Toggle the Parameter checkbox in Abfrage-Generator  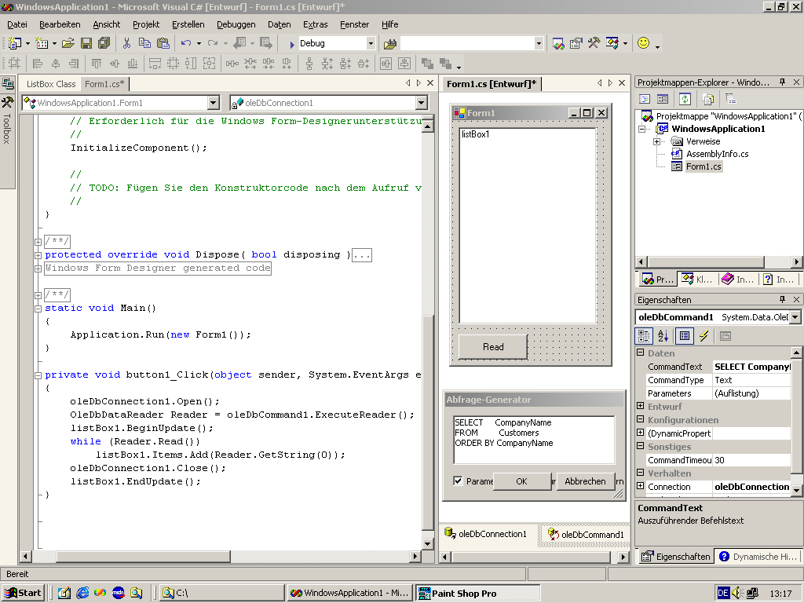pos(458,481)
